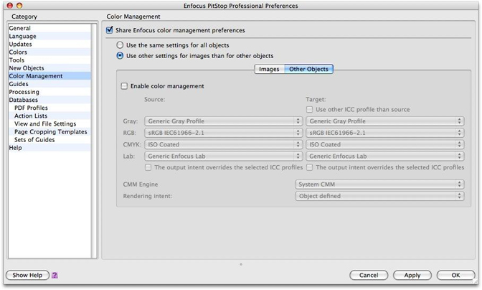Close the preferences window with red button
482x290 pixels.
(9, 5)
